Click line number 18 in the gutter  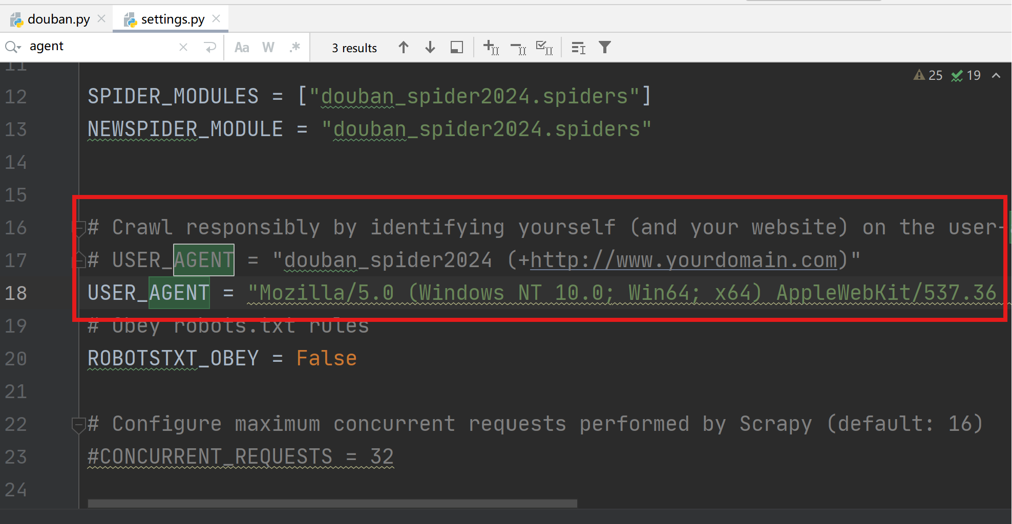(16, 293)
